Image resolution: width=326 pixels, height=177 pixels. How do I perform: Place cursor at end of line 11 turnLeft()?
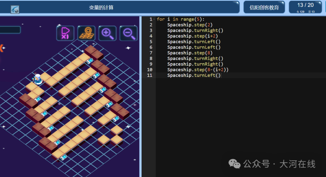point(221,75)
